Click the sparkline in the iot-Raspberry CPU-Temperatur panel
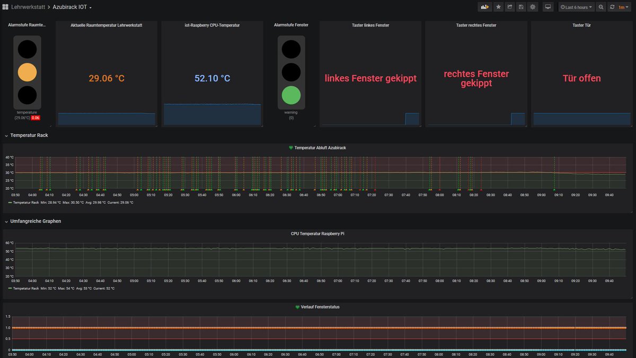Image resolution: width=636 pixels, height=358 pixels. tap(212, 114)
